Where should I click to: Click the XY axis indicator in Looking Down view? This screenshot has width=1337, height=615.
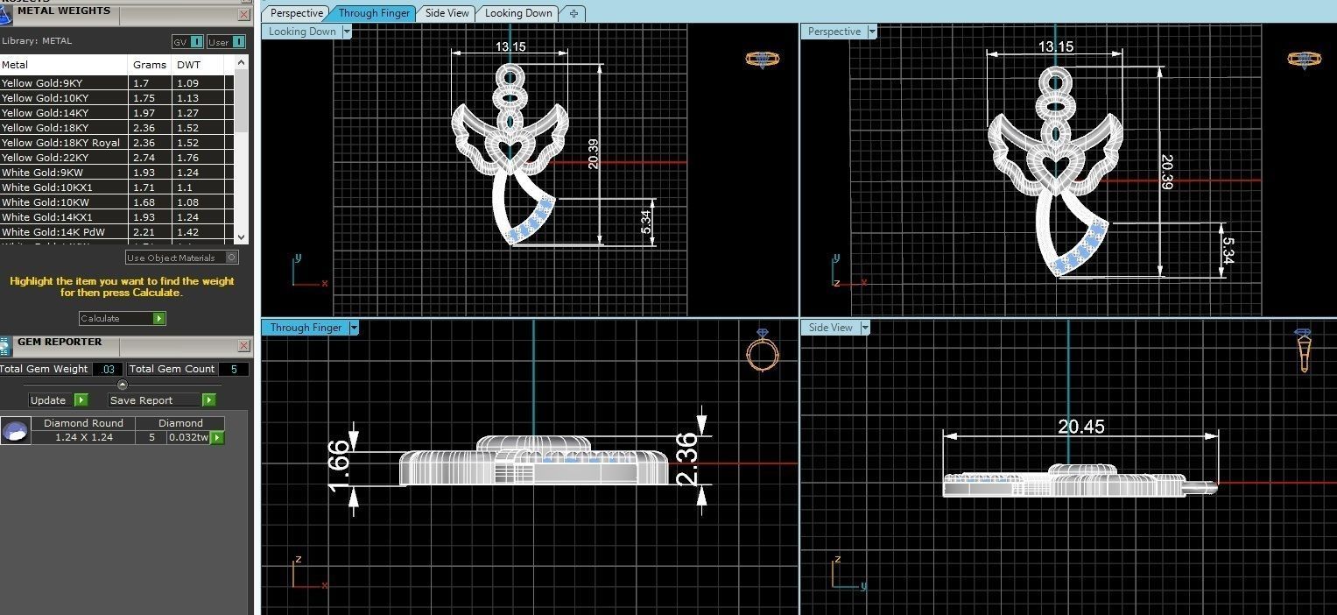point(309,272)
